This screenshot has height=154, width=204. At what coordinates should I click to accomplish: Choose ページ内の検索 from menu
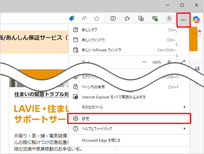129,87
